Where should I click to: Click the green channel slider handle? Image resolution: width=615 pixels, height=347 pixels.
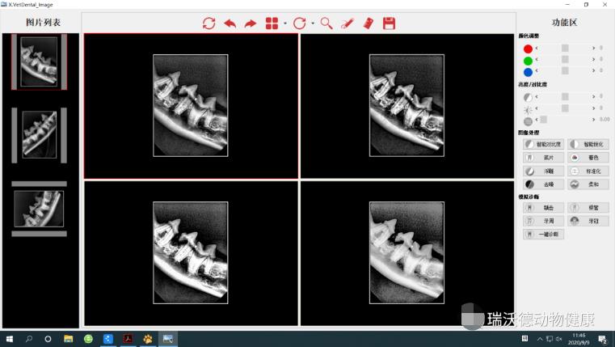pos(565,59)
